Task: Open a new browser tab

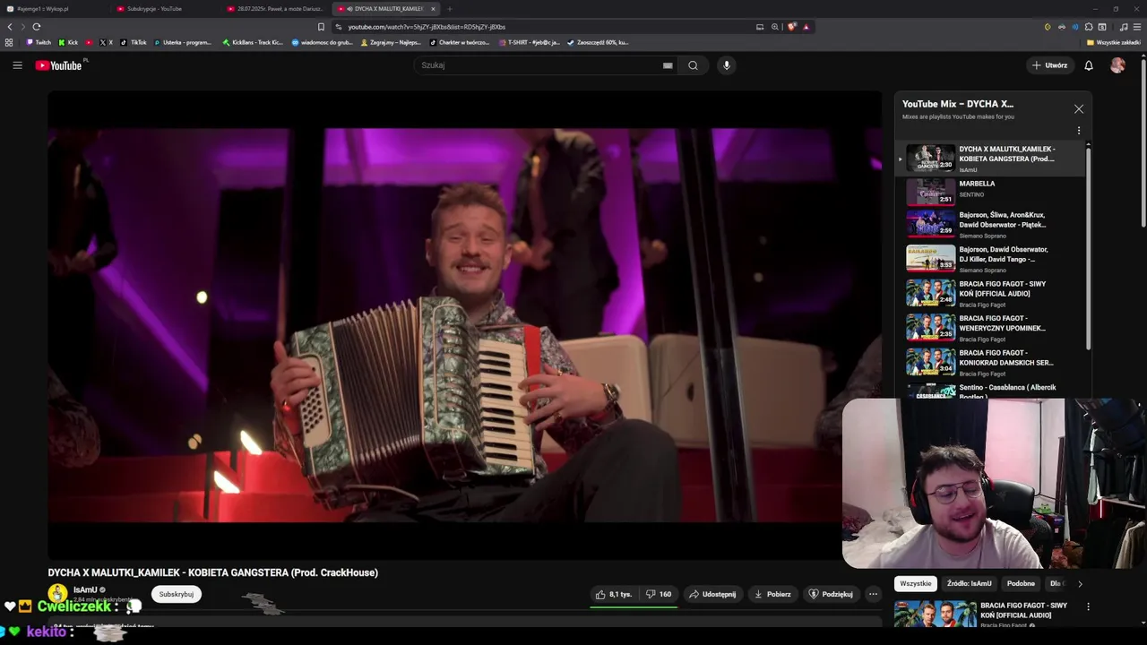Action: point(450,9)
